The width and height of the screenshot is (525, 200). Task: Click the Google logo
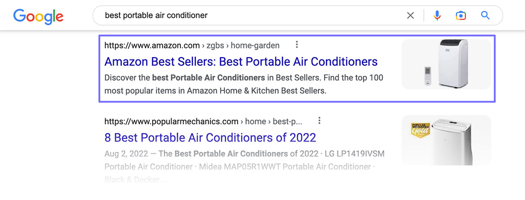coord(38,16)
